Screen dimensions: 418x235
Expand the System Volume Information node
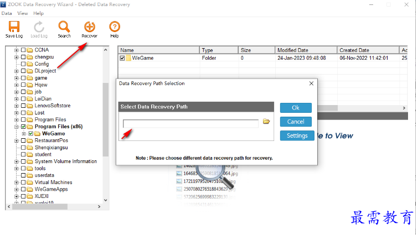(16, 161)
